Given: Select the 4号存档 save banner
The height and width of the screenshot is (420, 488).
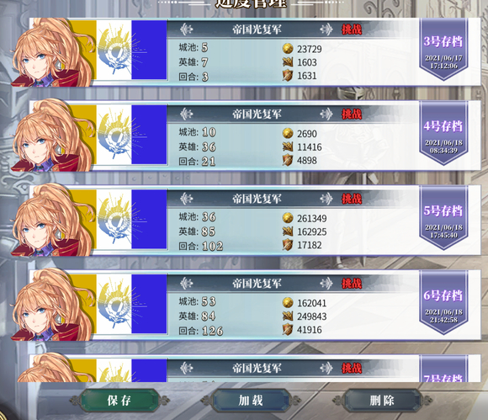Looking at the screenshot, I should click(443, 133).
